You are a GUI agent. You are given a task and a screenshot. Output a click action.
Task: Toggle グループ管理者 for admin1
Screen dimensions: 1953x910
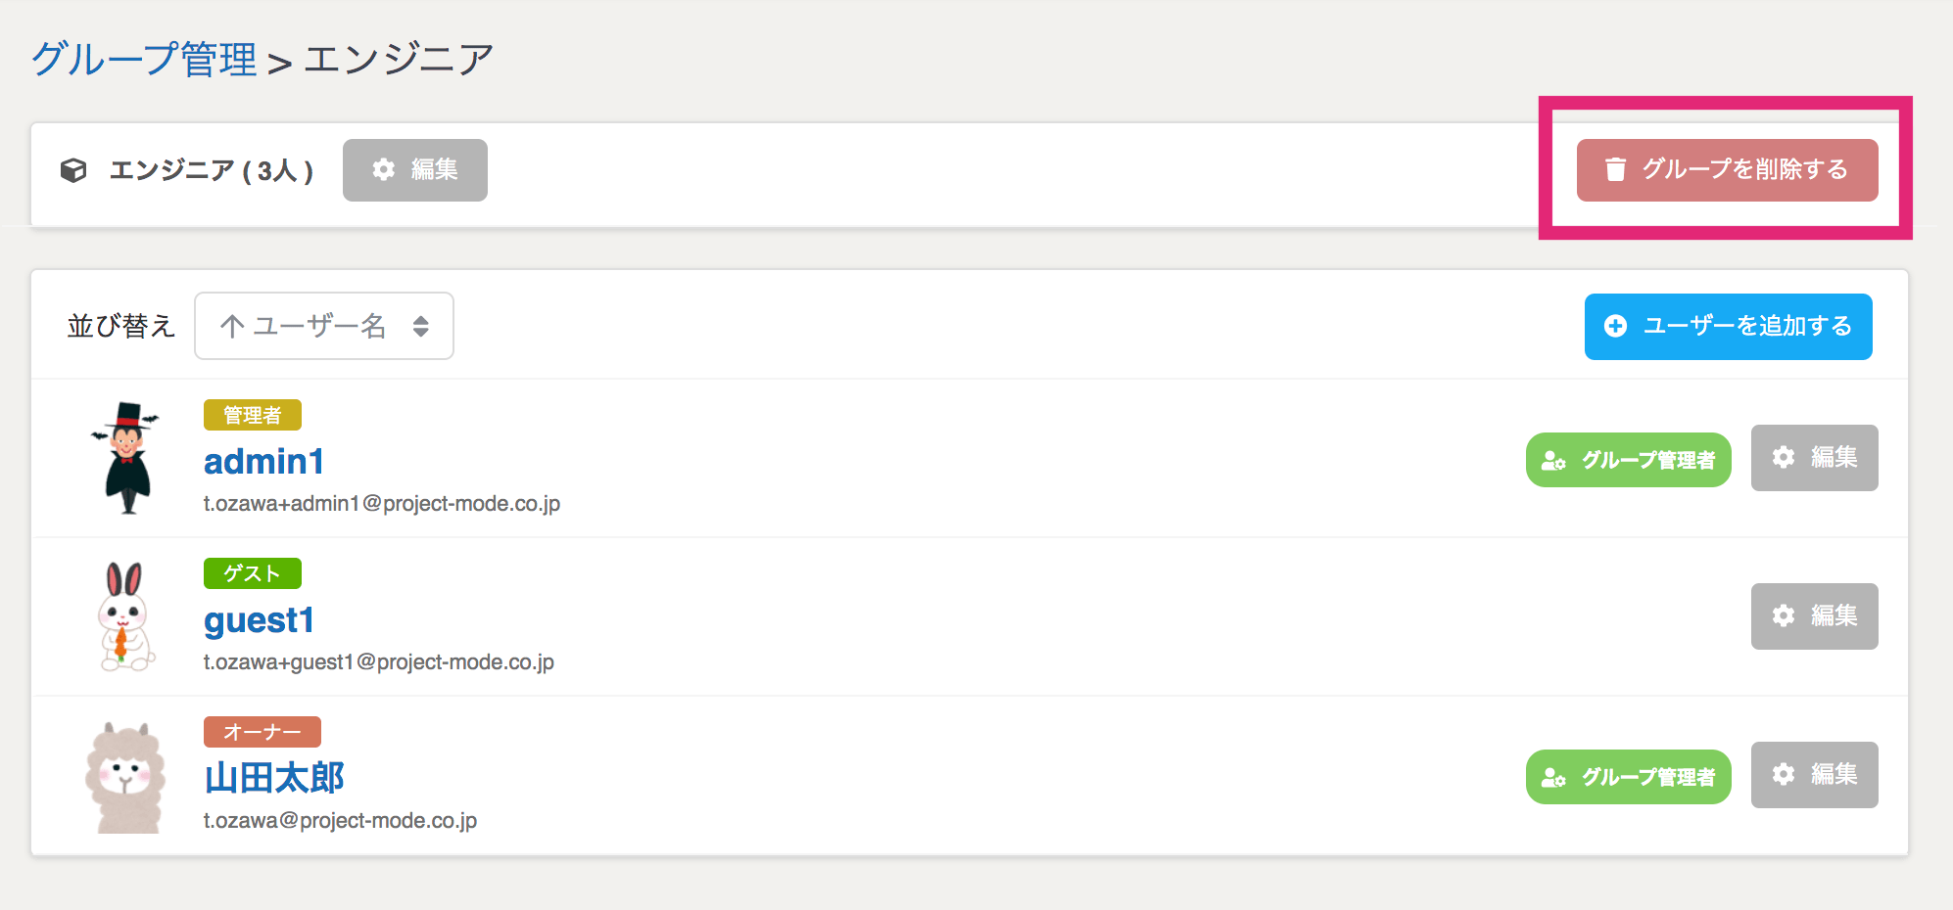click(x=1628, y=460)
